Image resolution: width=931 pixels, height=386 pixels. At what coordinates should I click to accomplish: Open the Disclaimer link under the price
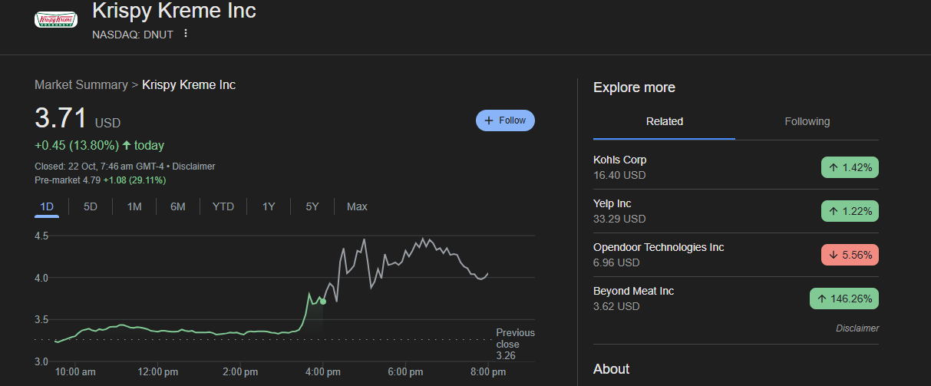click(193, 167)
